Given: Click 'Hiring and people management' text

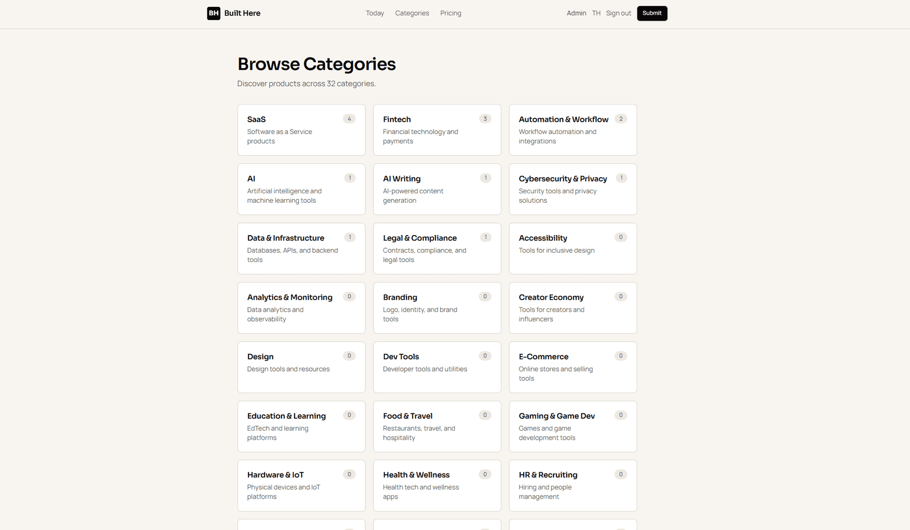Looking at the screenshot, I should [545, 492].
